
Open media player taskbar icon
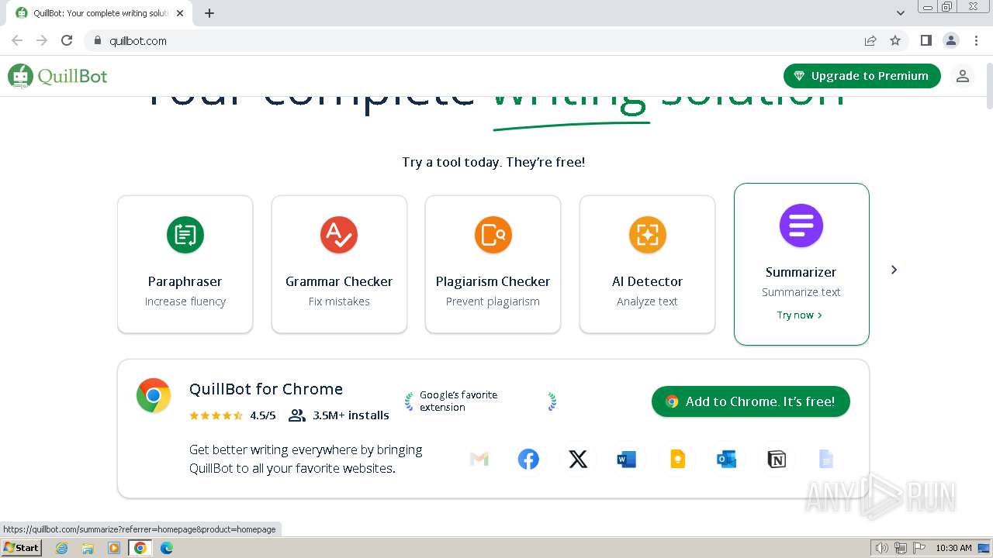point(114,548)
